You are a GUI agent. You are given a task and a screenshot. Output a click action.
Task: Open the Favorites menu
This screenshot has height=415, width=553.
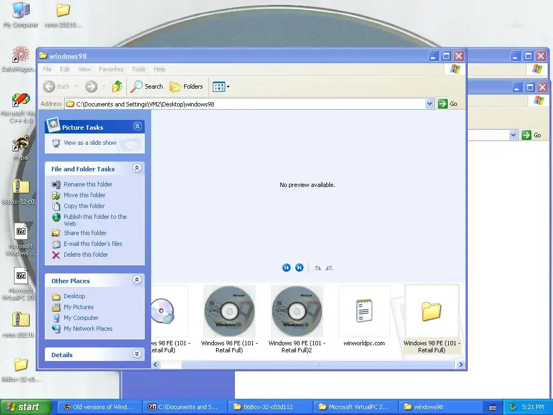(x=111, y=69)
